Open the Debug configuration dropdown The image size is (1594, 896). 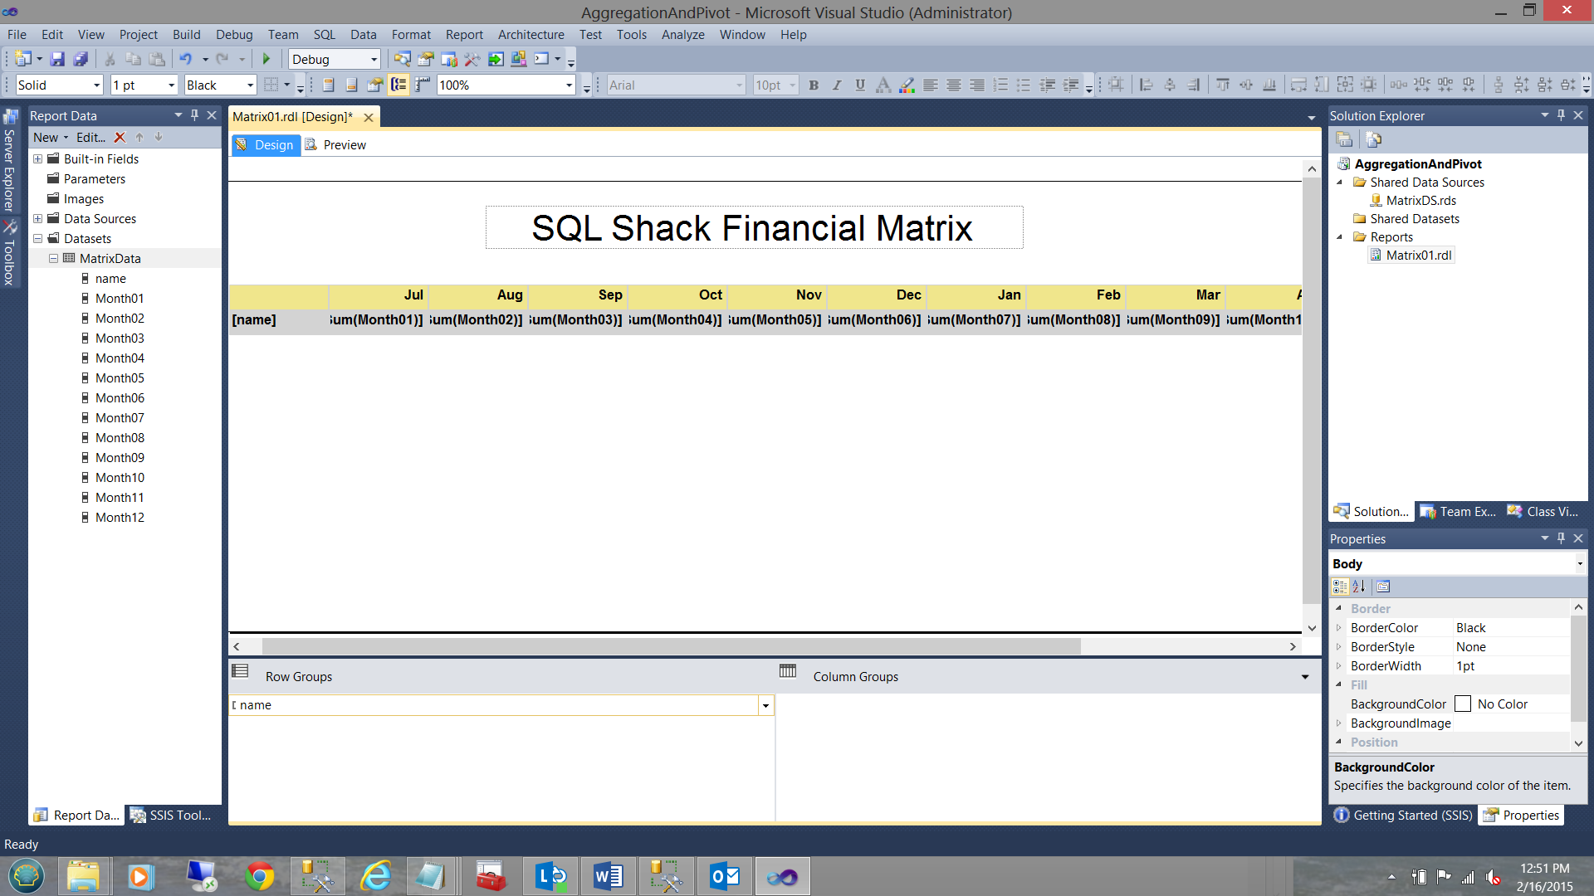(374, 60)
